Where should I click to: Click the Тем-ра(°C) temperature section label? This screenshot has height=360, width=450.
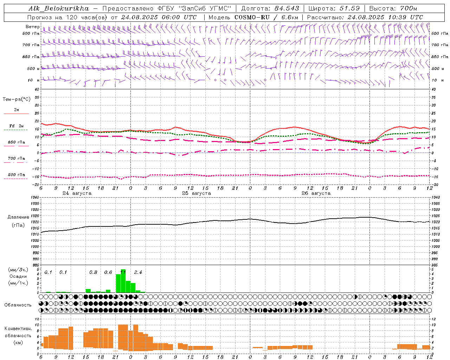17,99
